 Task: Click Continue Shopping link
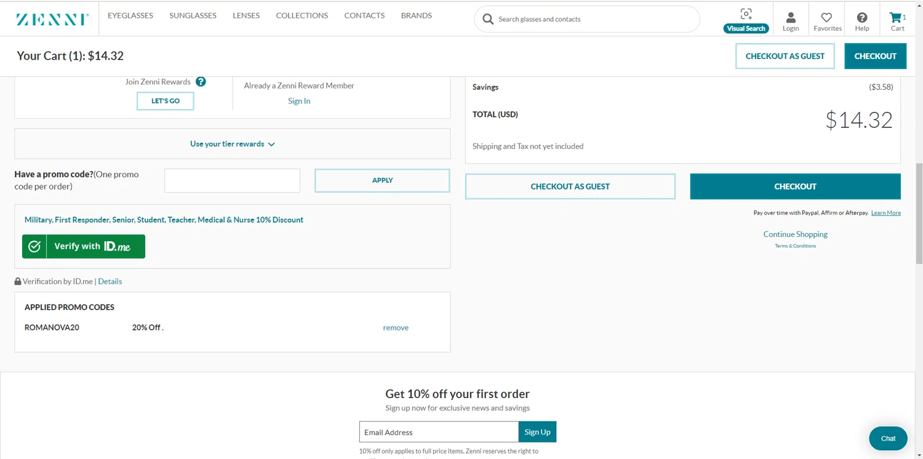point(795,234)
